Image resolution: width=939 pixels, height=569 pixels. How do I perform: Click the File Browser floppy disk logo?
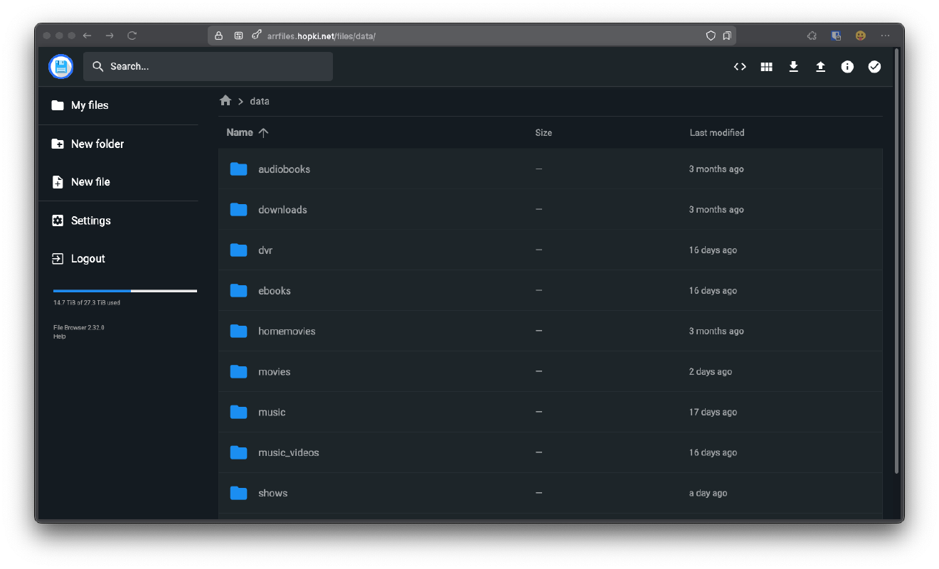[x=60, y=66]
